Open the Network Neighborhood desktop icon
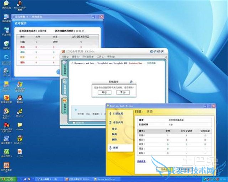This screenshot has height=182, width=228. (x=6, y=31)
